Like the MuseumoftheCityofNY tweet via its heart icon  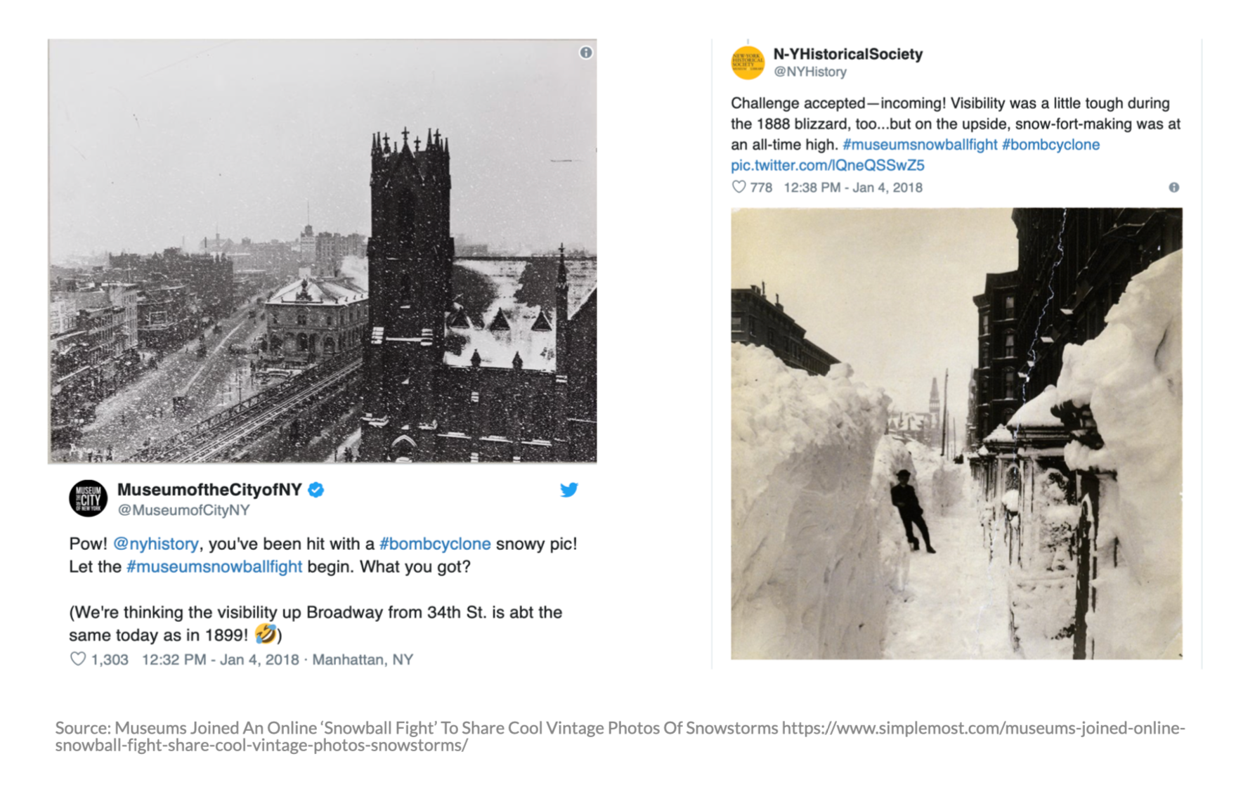[x=78, y=659]
